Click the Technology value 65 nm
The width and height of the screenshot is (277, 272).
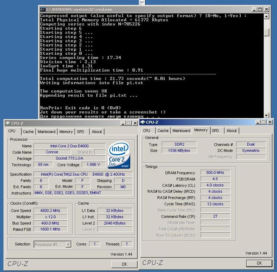43,164
